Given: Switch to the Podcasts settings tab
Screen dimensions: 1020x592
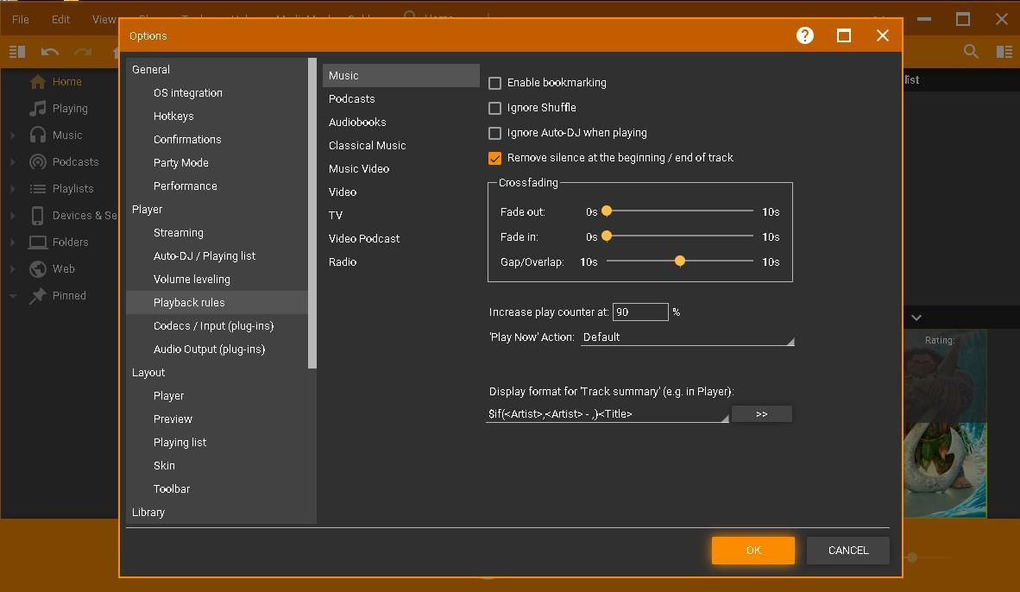Looking at the screenshot, I should click(351, 98).
